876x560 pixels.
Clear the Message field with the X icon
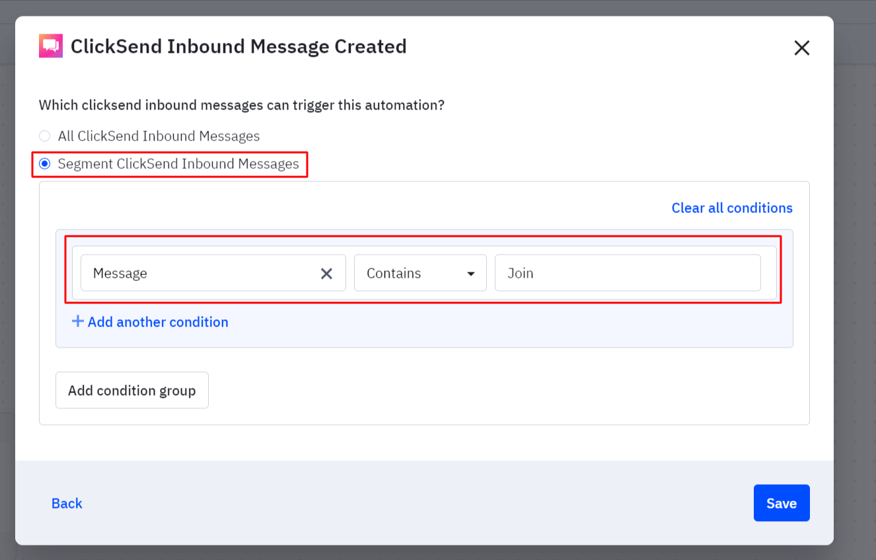pyautogui.click(x=326, y=273)
